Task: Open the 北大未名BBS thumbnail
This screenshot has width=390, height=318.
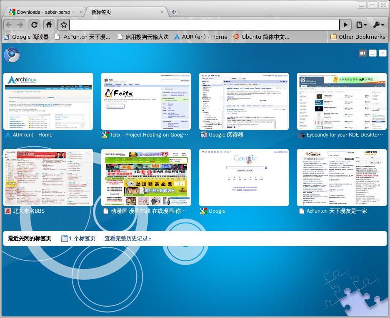Action: tap(48, 177)
